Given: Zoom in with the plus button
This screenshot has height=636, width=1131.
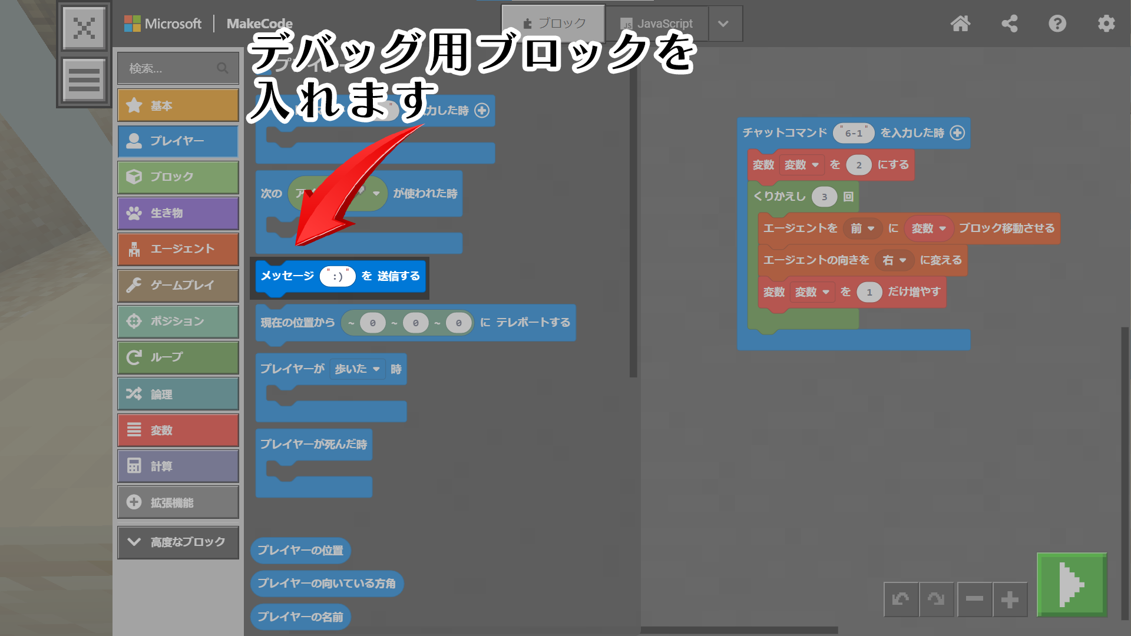Looking at the screenshot, I should point(1010,599).
